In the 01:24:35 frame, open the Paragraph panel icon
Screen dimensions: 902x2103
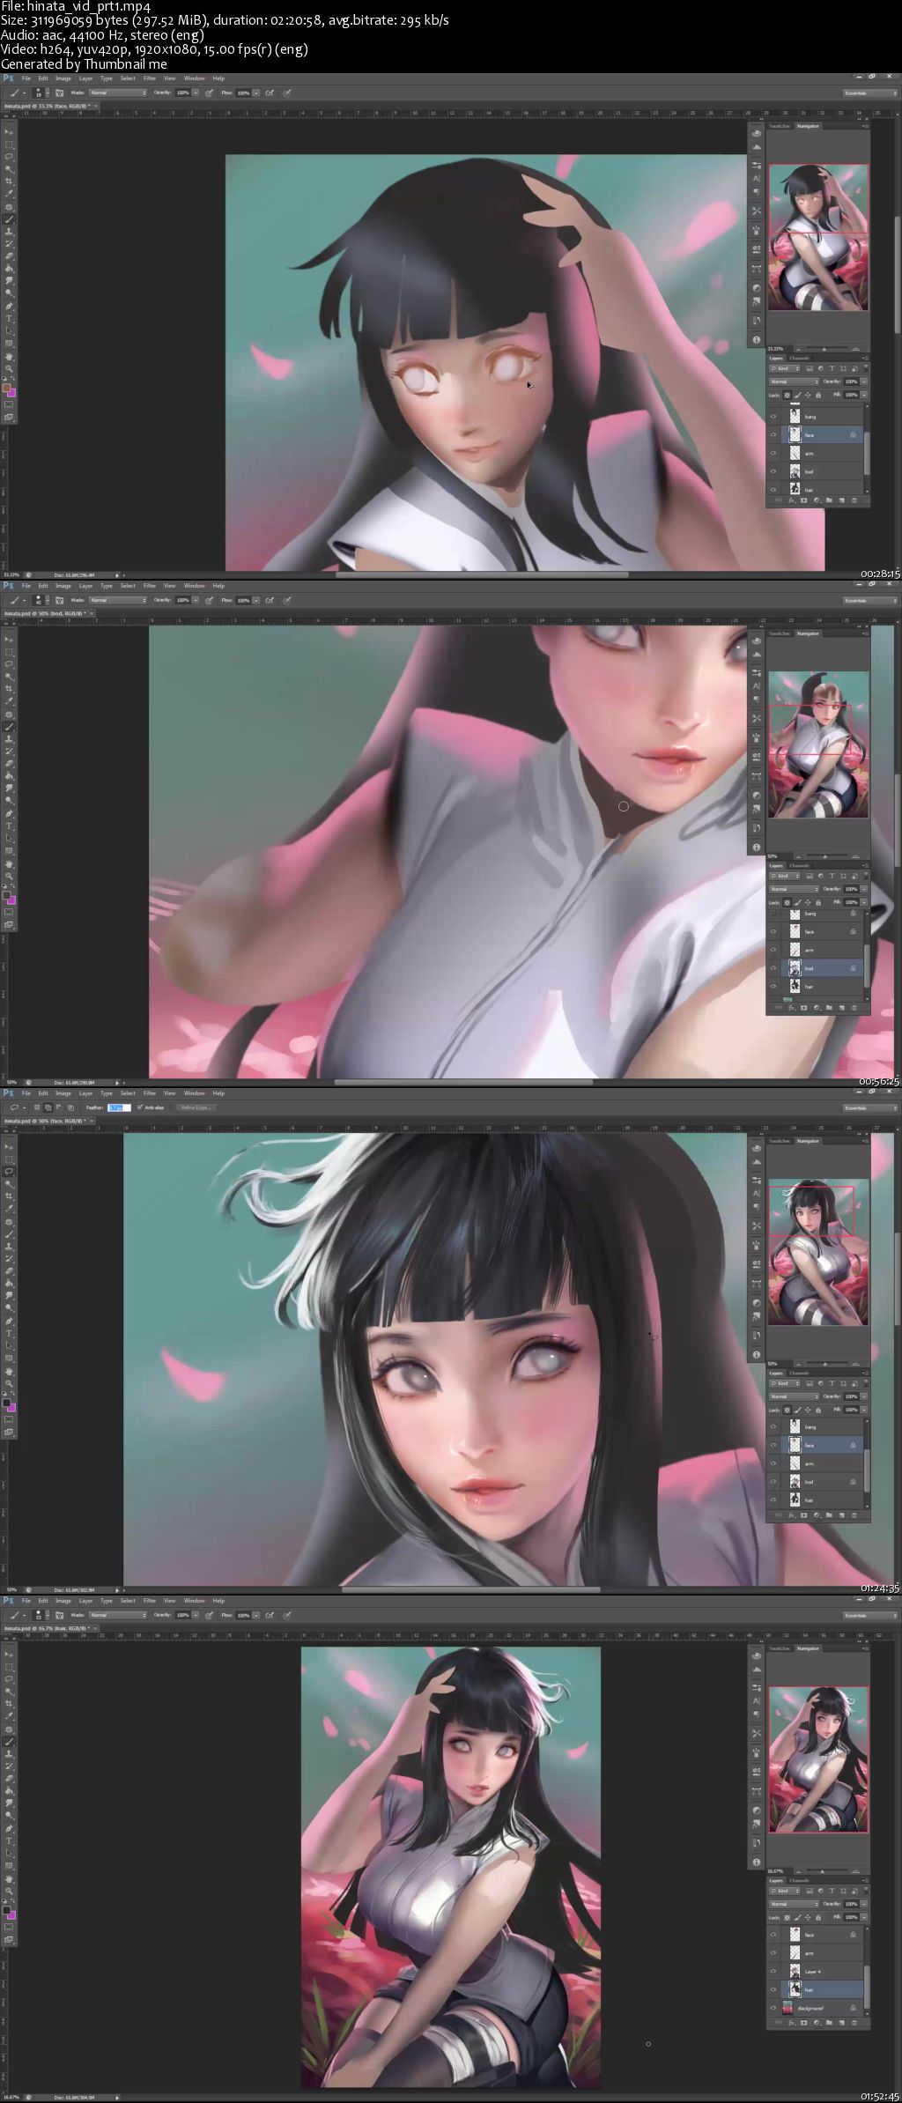click(757, 1207)
